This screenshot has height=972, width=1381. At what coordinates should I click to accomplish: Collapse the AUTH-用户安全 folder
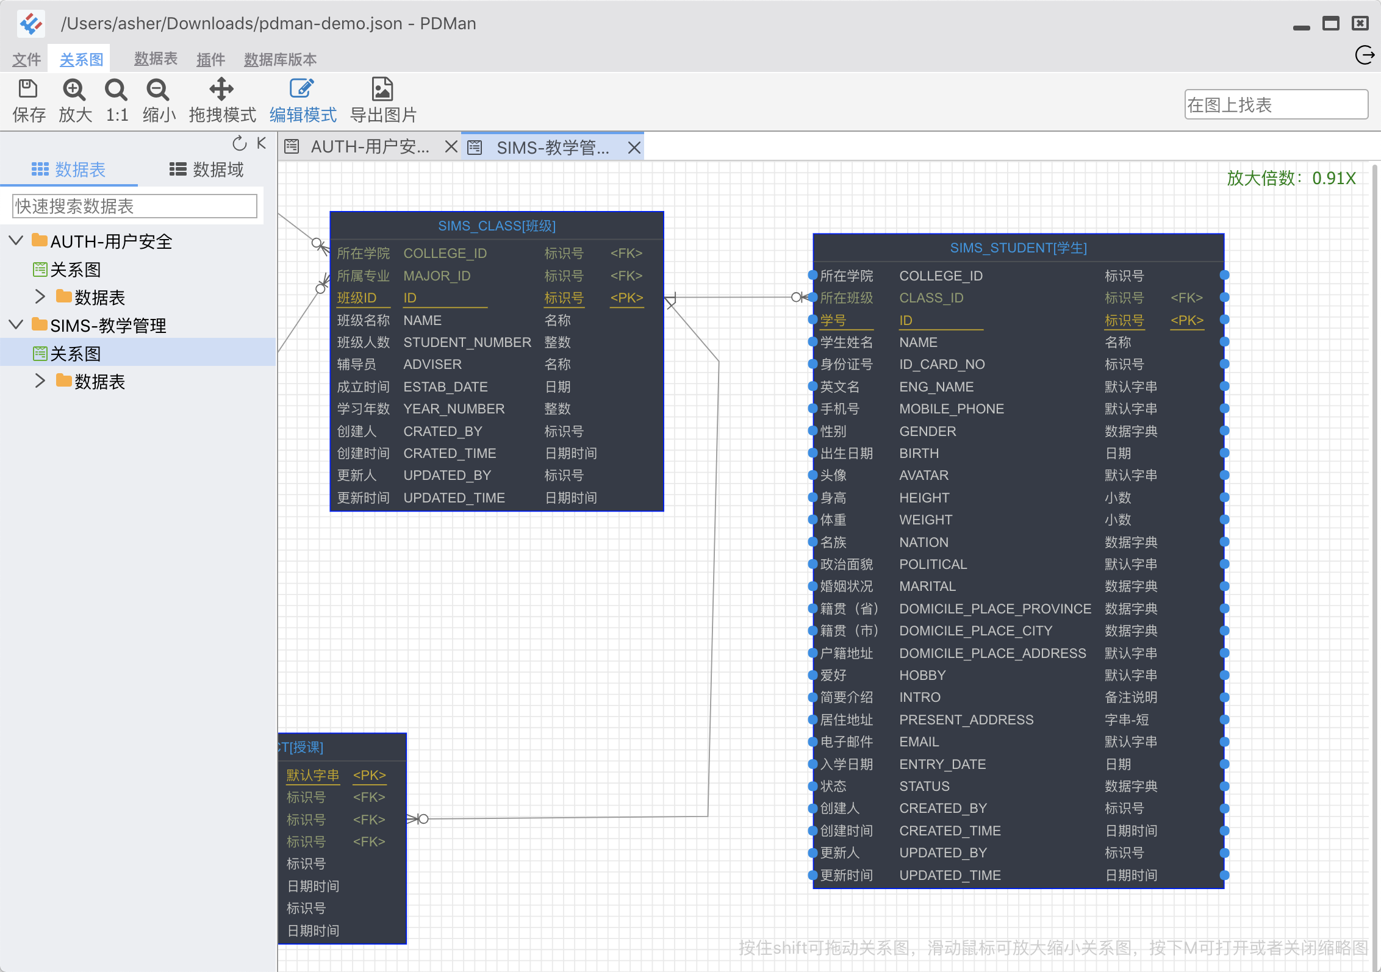[x=16, y=240]
